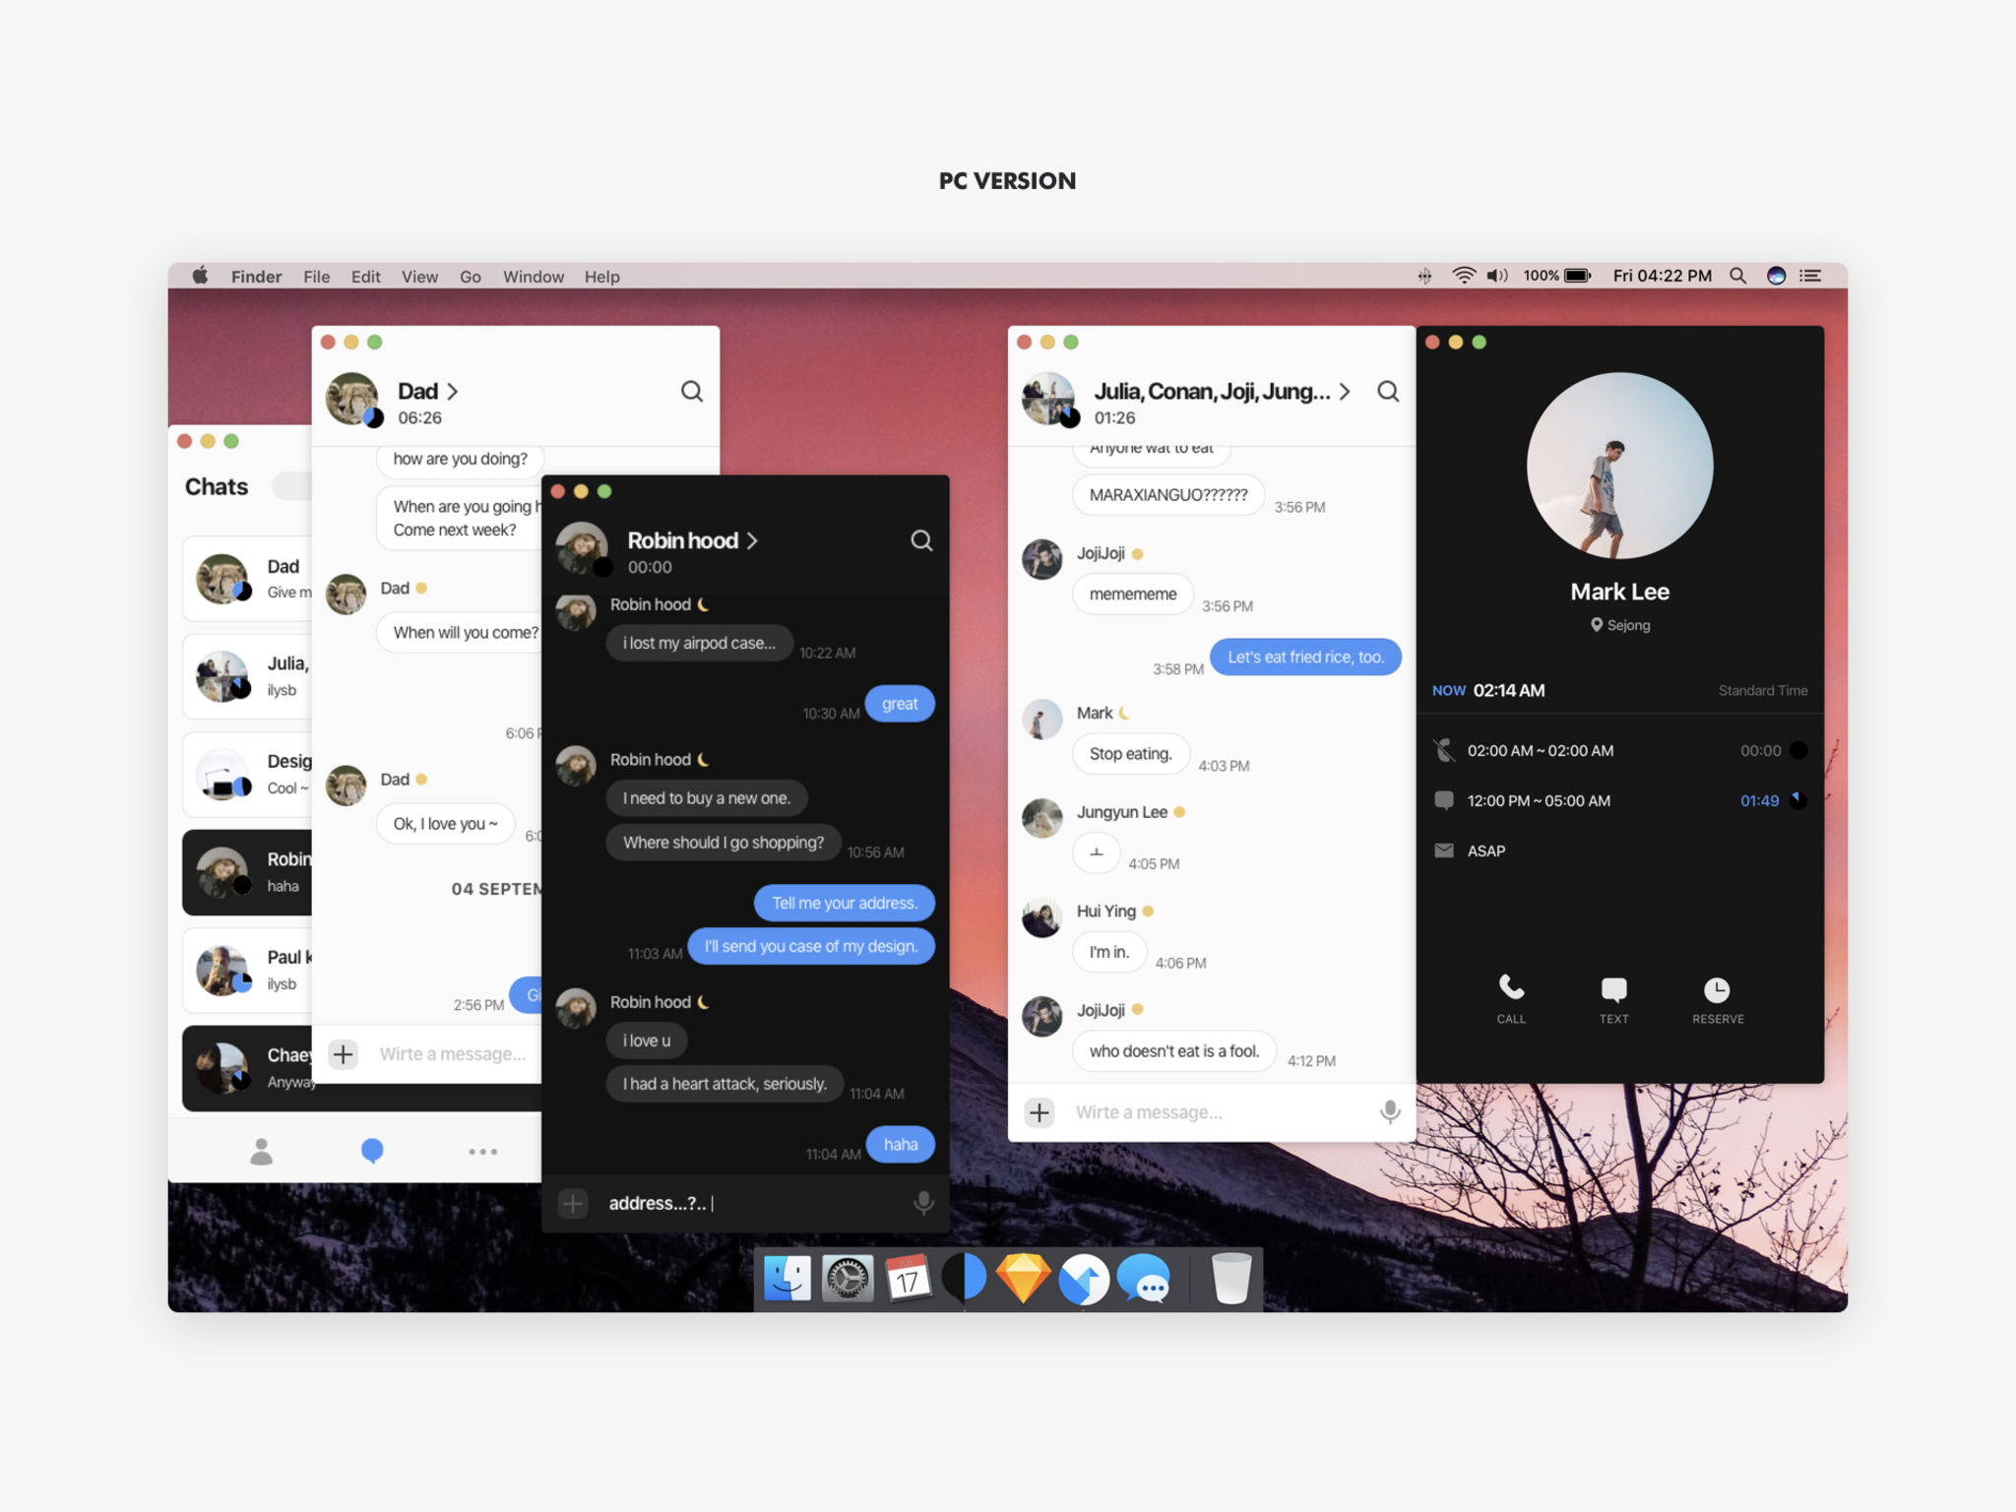This screenshot has width=2016, height=1512.
Task: Open the Chae conversation in Chats list
Action: (x=247, y=1068)
